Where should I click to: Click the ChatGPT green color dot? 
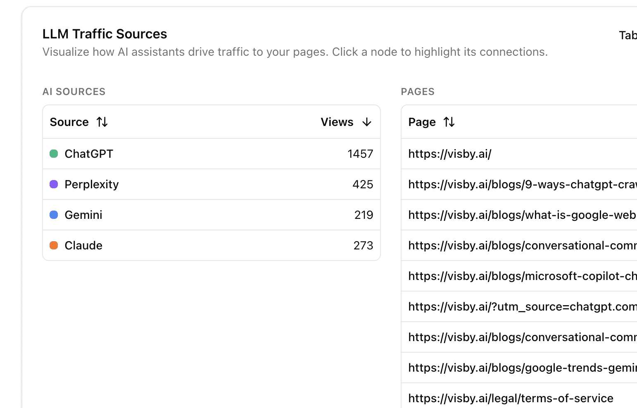tap(54, 154)
